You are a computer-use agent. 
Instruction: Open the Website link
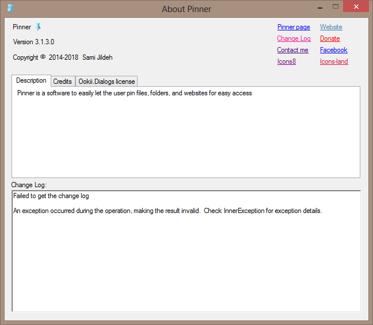pos(331,27)
